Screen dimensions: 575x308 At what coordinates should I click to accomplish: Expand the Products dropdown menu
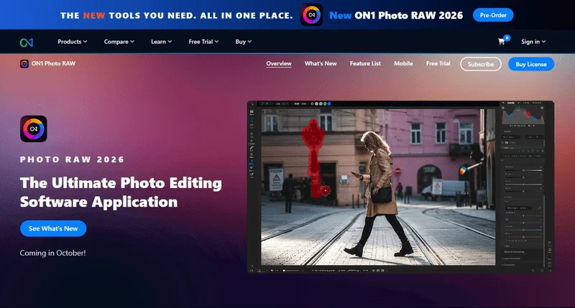tap(72, 42)
